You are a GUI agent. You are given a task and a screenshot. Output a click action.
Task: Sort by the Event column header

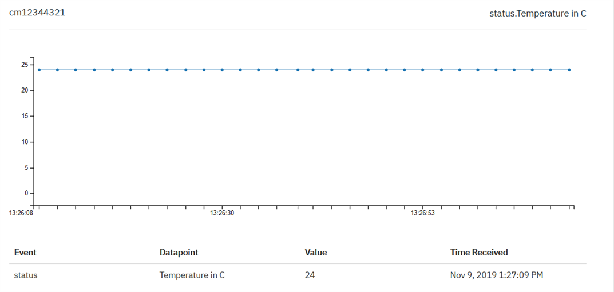25,252
